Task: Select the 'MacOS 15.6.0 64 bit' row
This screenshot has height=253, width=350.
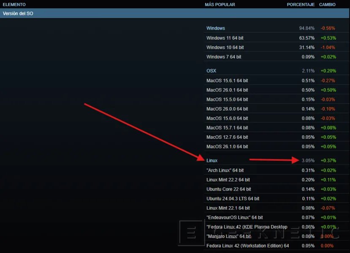Action: tap(277, 118)
